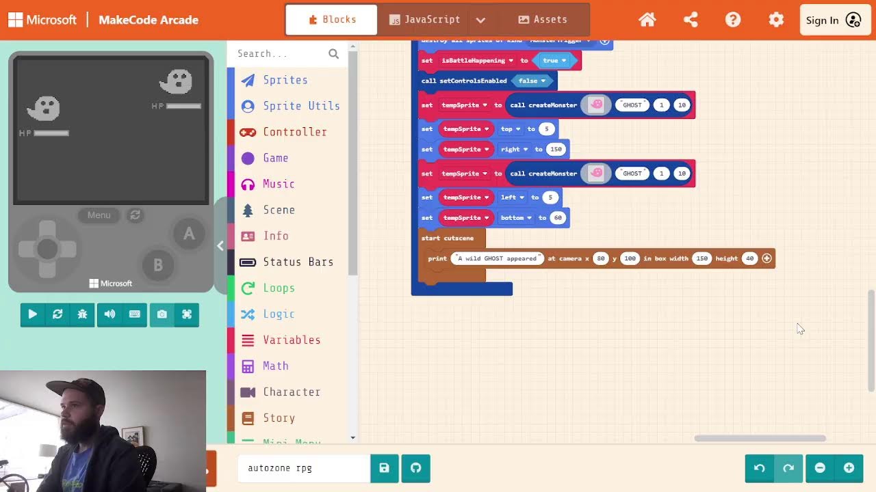This screenshot has height=492, width=876.
Task: Edit the first createMonster ghost image
Action: tap(596, 105)
